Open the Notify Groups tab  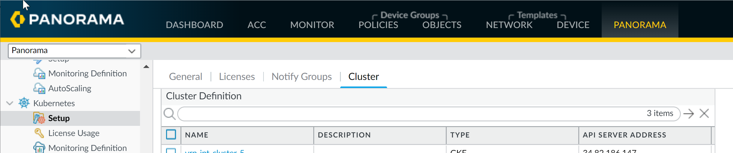(302, 77)
